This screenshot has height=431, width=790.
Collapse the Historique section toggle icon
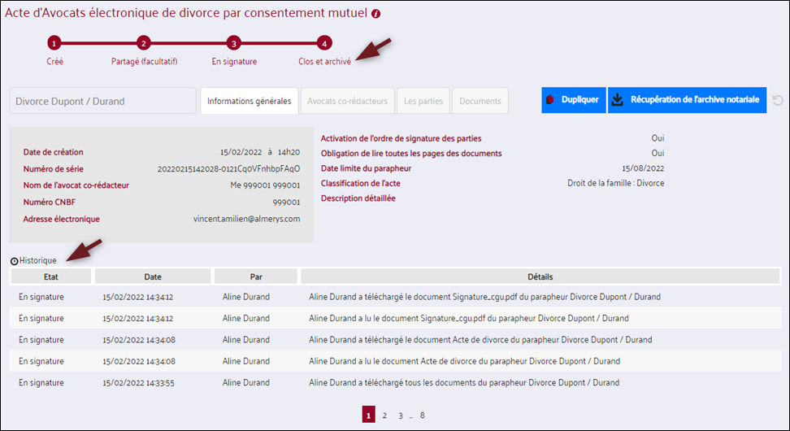(x=14, y=261)
